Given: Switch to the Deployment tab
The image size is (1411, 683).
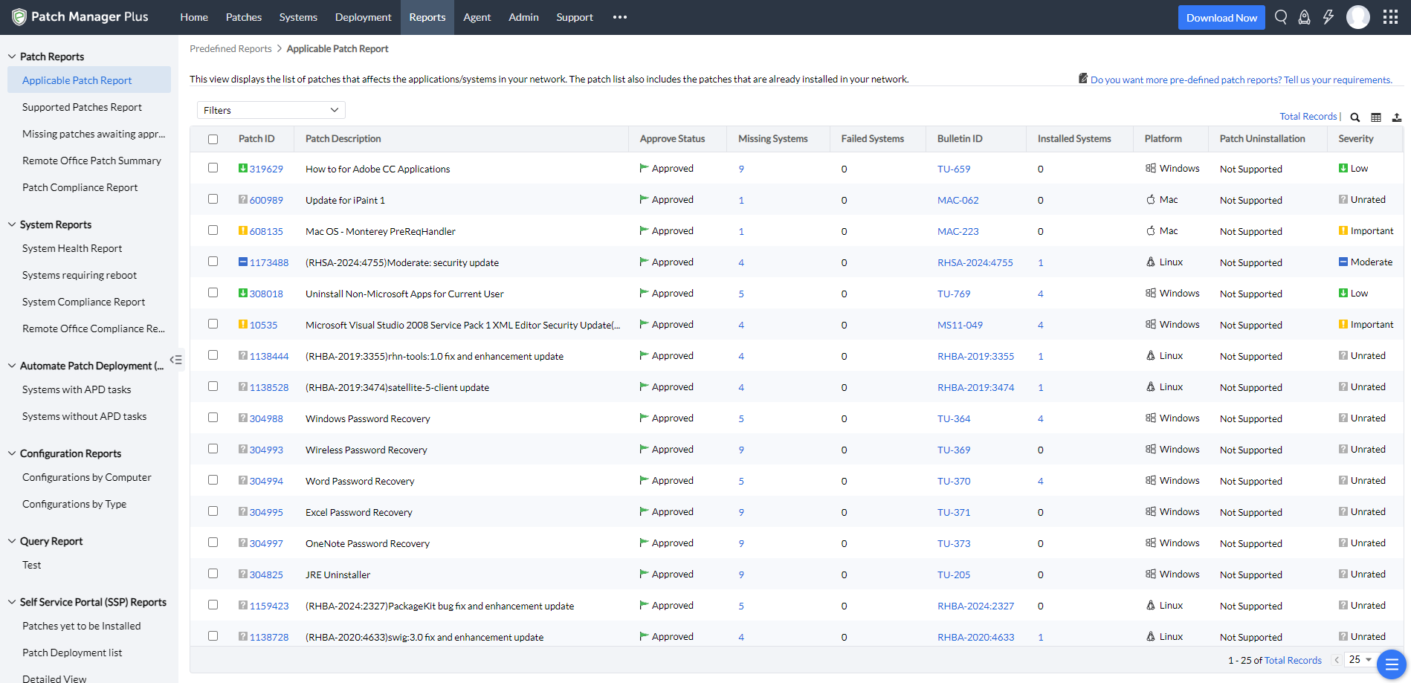Looking at the screenshot, I should tap(363, 16).
